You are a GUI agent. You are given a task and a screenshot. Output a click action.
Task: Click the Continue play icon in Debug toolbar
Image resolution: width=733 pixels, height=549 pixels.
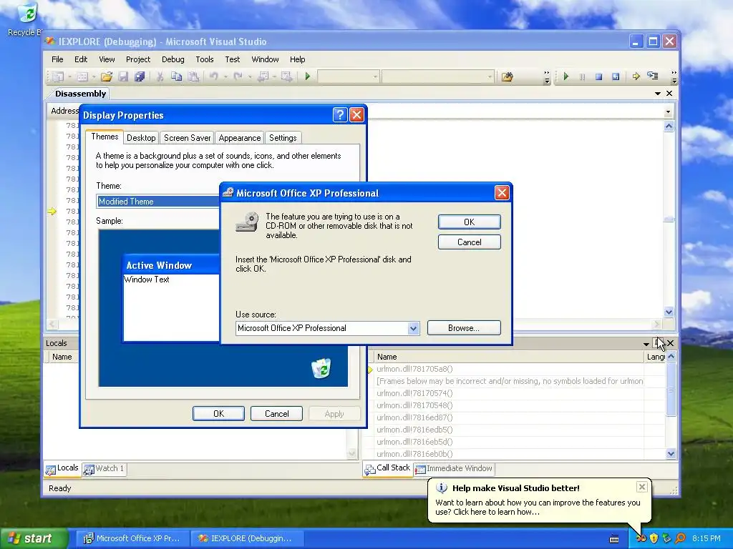566,76
